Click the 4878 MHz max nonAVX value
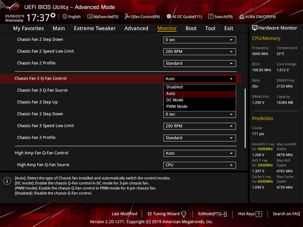This screenshot has height=227, width=303. [284, 155]
